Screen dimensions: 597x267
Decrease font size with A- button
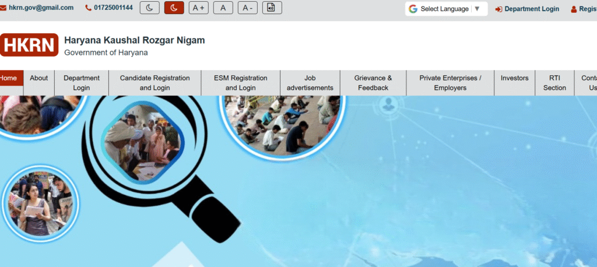[x=247, y=8]
